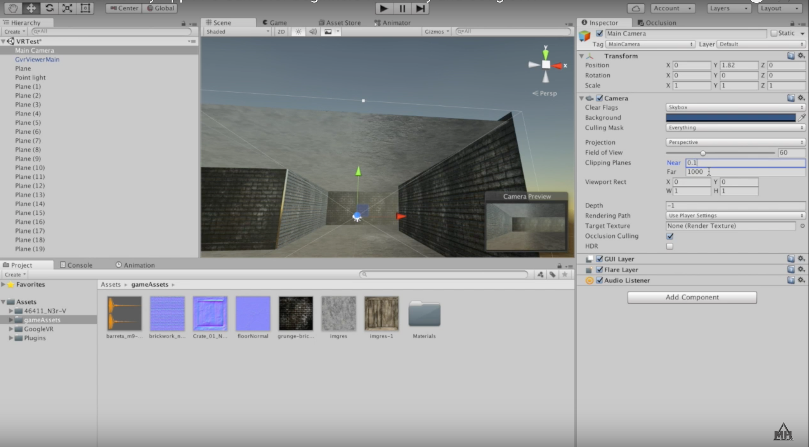
Task: Select the Move tool
Action: coord(31,8)
